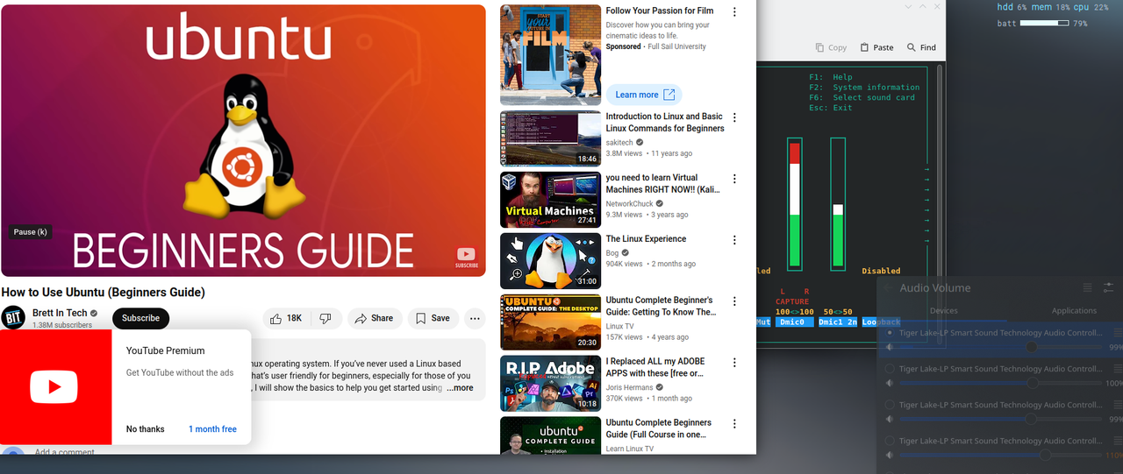The image size is (1123, 474).
Task: Open options menu for Introduction to Linux video
Action: (x=735, y=117)
